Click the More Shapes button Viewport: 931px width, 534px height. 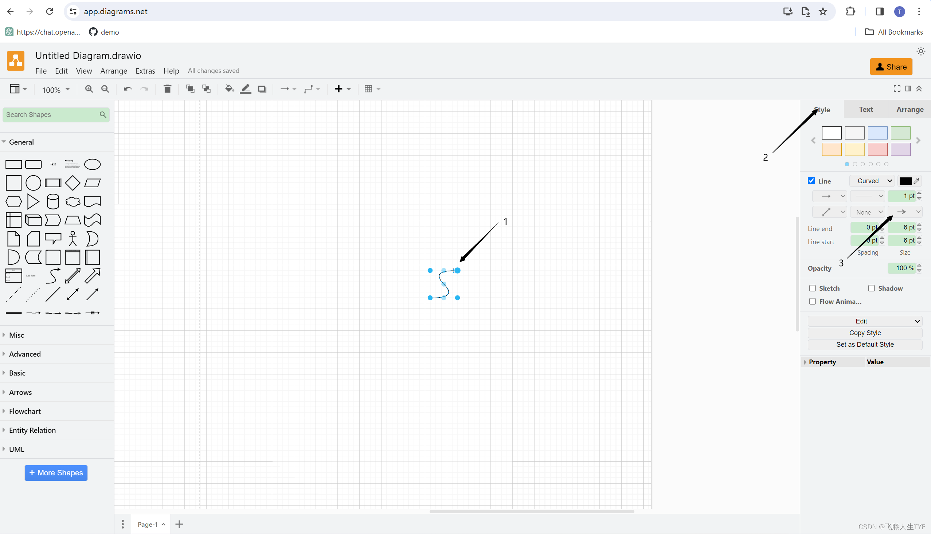pos(56,473)
